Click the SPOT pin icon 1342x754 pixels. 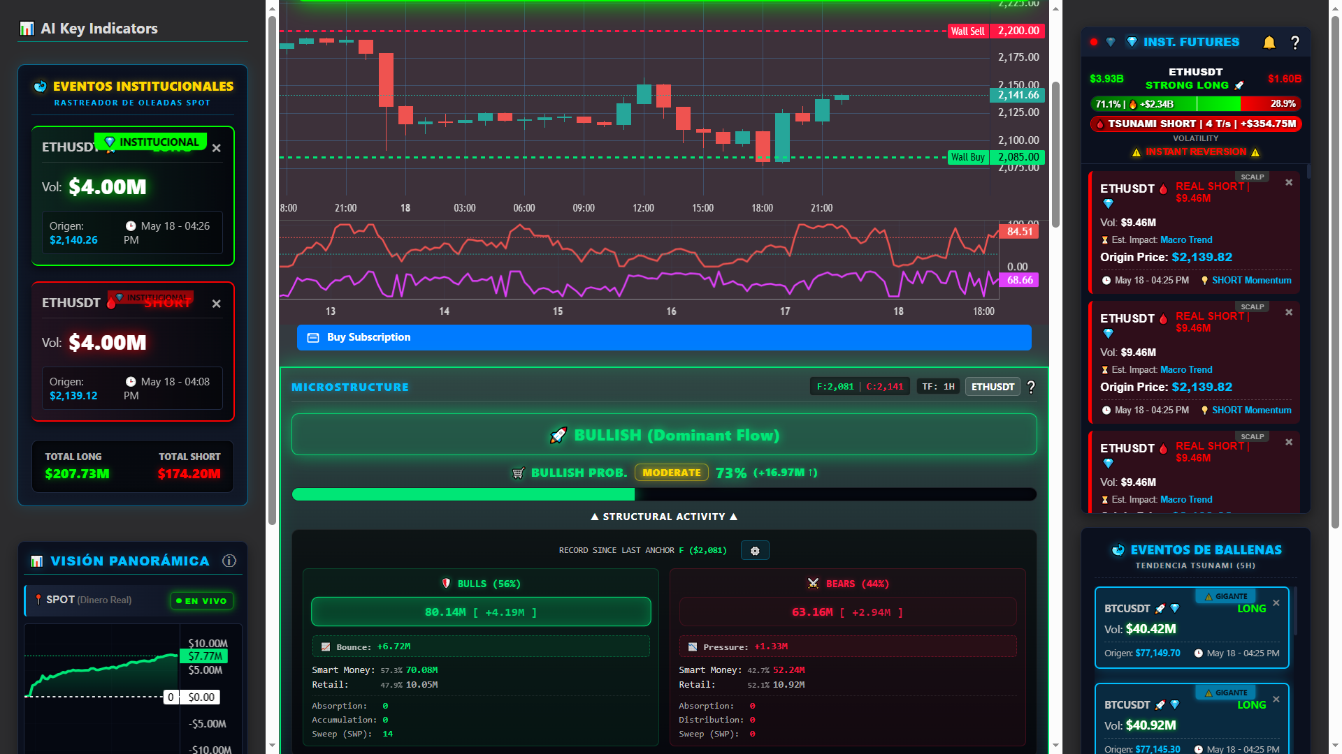click(38, 600)
